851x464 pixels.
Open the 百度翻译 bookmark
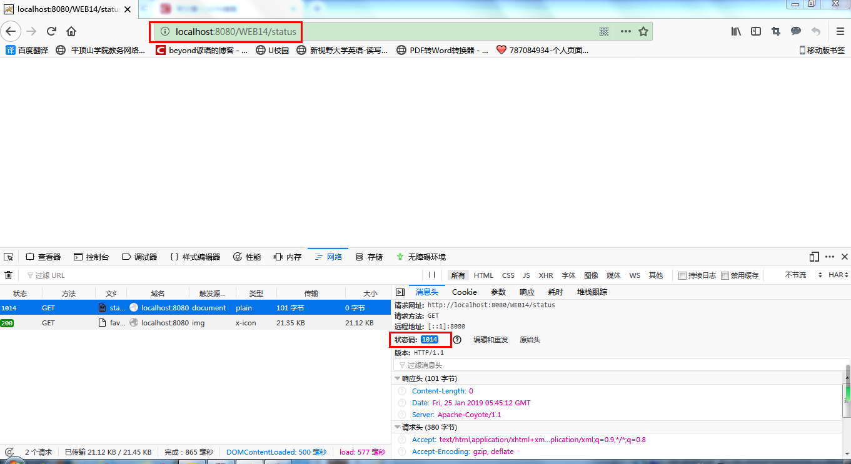coord(26,50)
